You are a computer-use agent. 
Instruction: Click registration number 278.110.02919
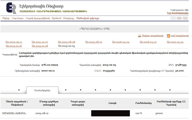point(50,65)
